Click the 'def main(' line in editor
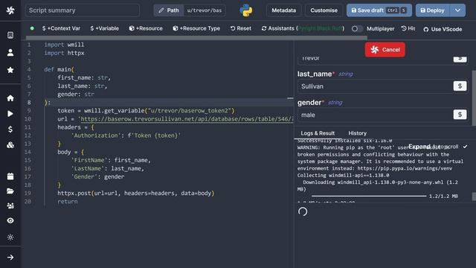 tap(59, 69)
